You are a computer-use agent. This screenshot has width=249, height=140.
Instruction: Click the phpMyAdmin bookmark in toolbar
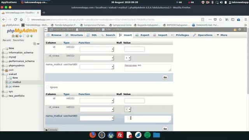tap(11, 25)
